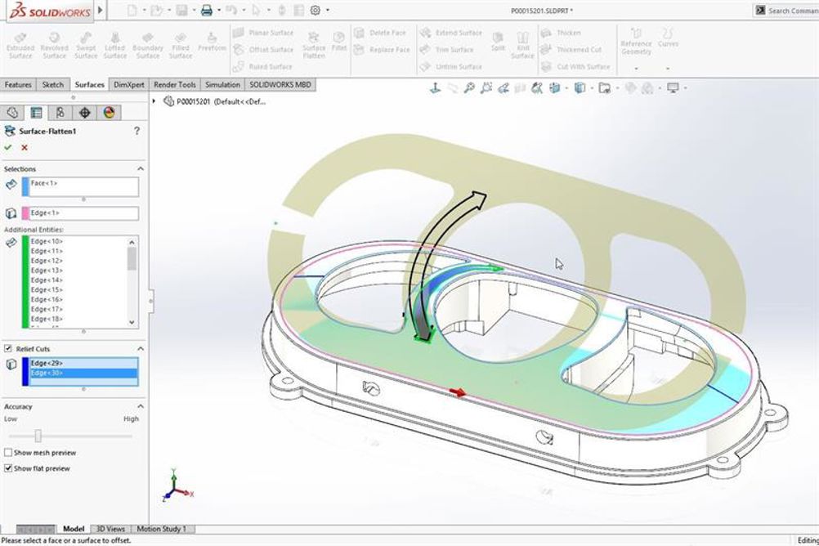This screenshot has width=819, height=546.
Task: Click the Undo icon
Action: 231,11
